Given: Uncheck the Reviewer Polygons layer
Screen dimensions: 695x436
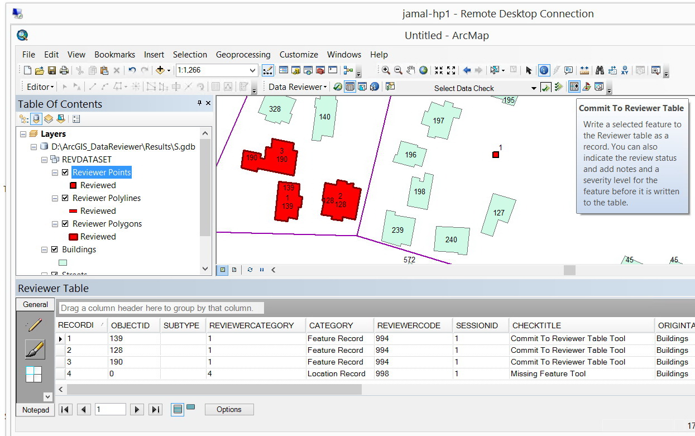Looking at the screenshot, I should [x=65, y=224].
